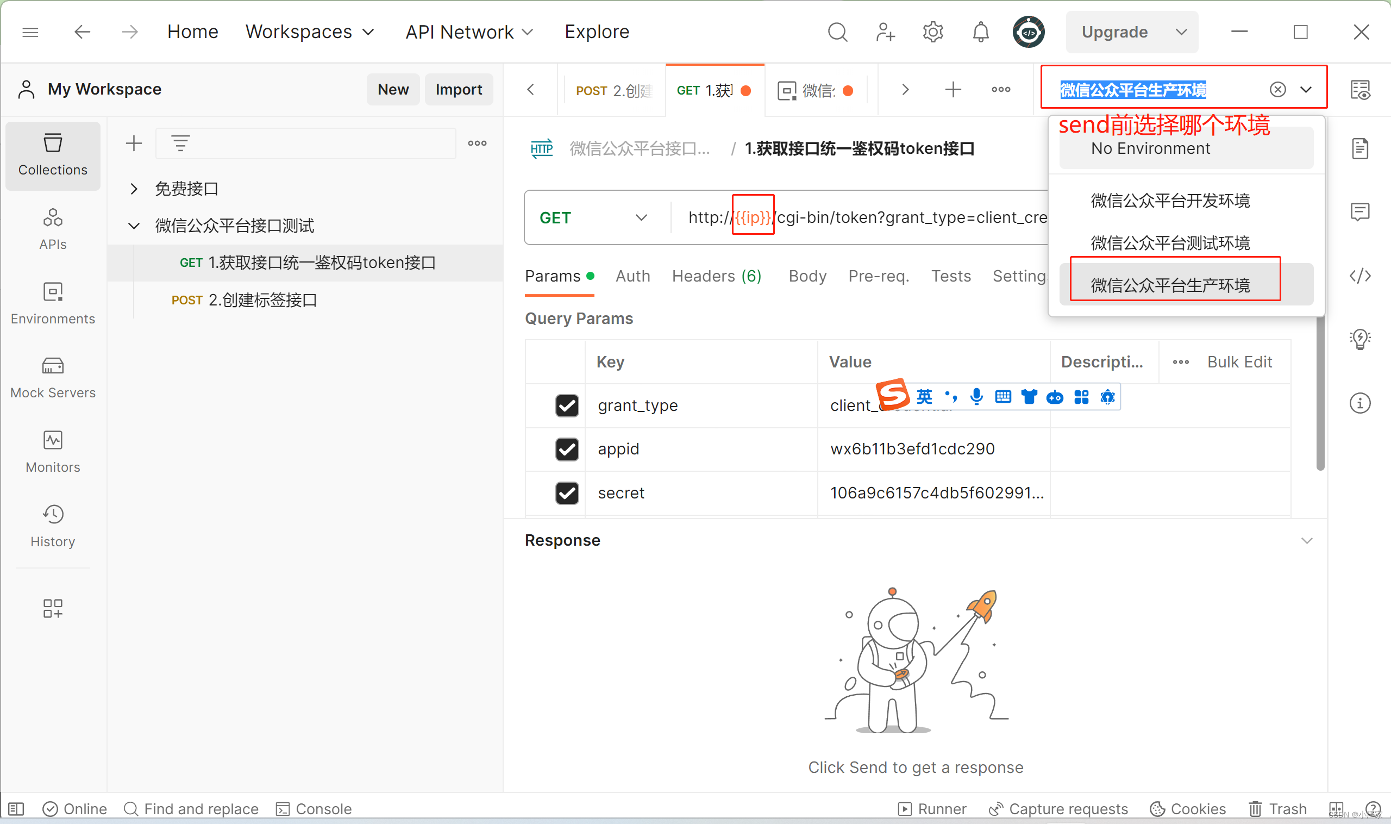Collapse the 微信公众平台接口测试 collection
Viewport: 1391px width, 824px height.
pyautogui.click(x=134, y=226)
